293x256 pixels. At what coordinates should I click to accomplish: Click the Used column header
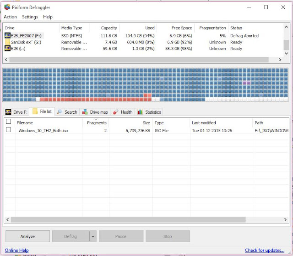click(138, 28)
